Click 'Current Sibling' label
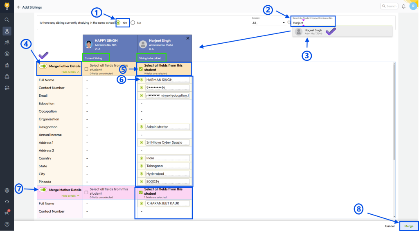 pos(94,58)
